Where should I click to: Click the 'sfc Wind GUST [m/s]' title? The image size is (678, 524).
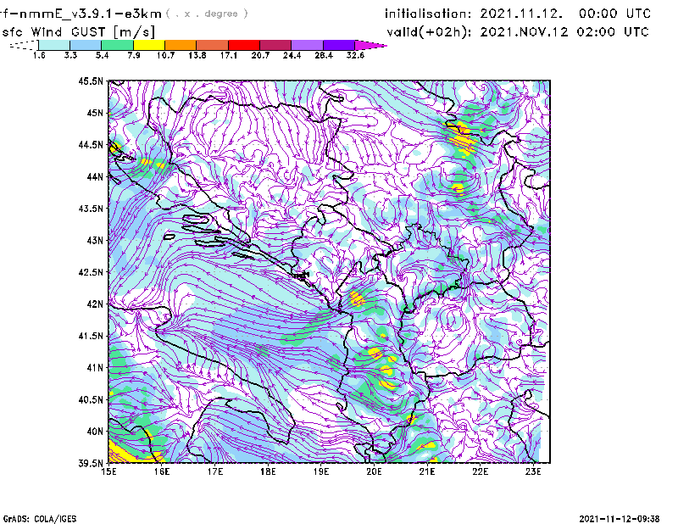(78, 32)
